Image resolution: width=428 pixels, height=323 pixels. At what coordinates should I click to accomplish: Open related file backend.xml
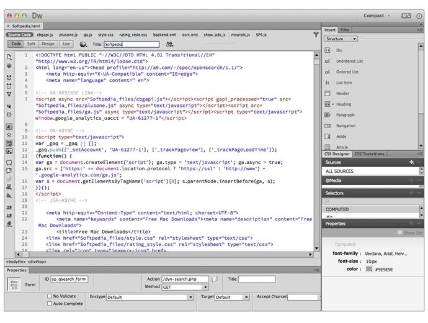tap(164, 35)
